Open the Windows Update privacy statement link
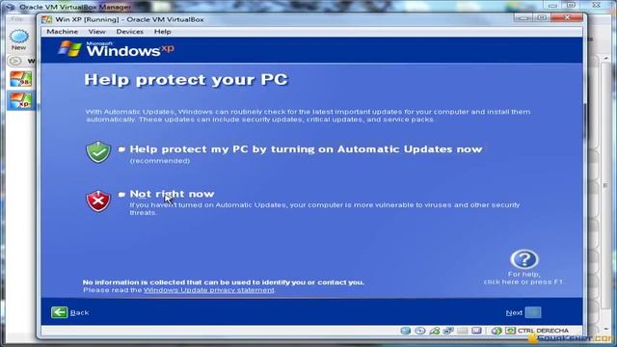The image size is (617, 347). point(209,290)
